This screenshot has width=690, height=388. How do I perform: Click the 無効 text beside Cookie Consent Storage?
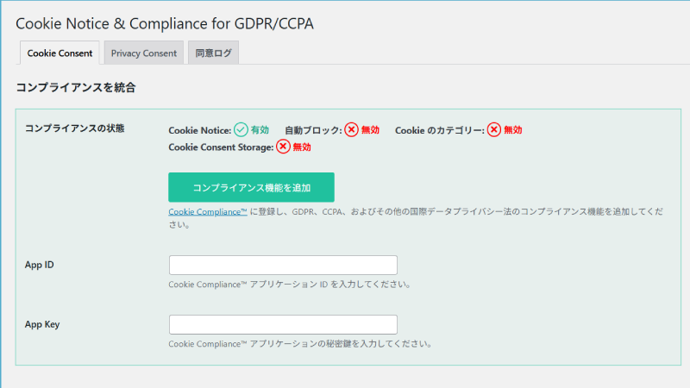point(302,147)
